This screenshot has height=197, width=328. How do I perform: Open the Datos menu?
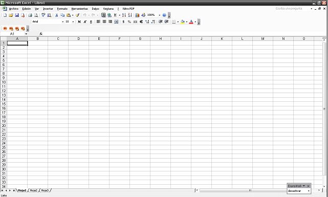point(95,9)
